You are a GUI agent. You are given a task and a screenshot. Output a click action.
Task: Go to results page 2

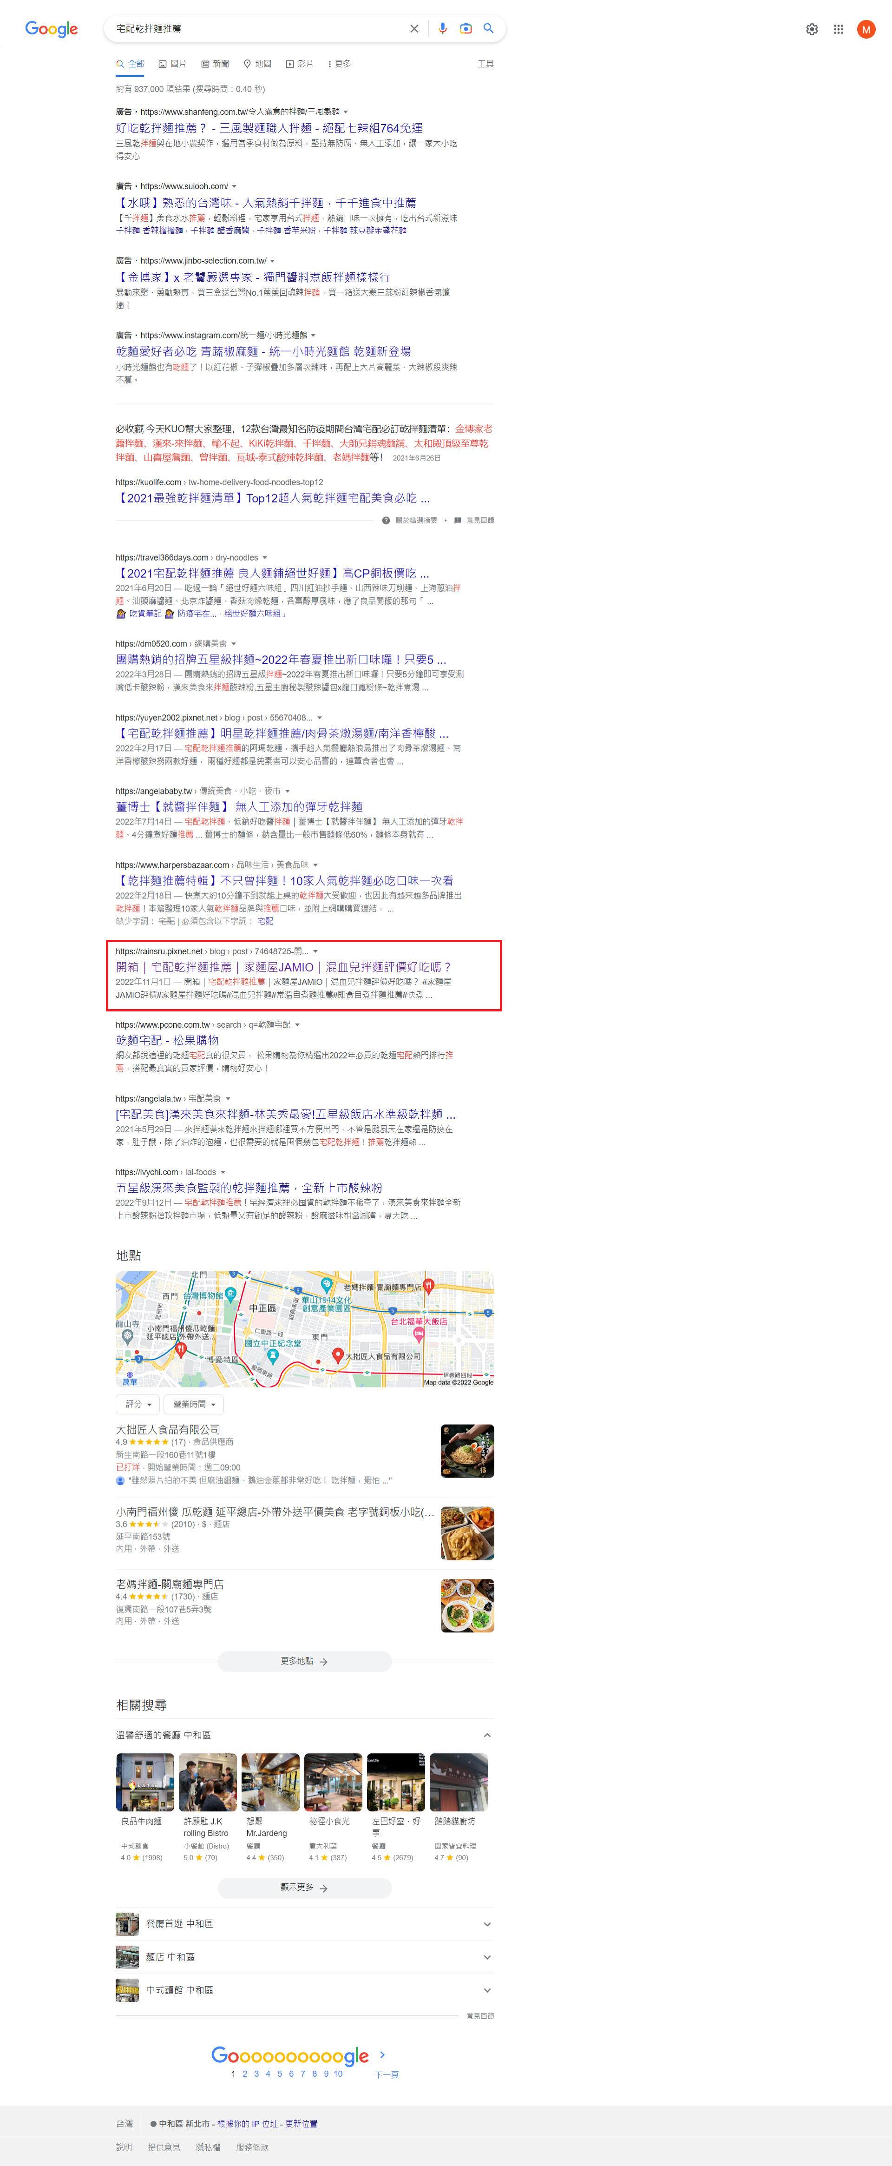click(x=245, y=2074)
